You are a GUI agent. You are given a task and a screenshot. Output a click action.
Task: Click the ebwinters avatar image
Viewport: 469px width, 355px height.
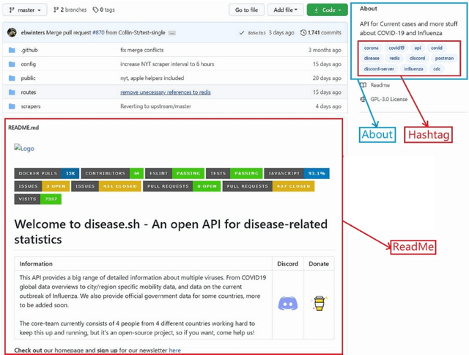(12, 32)
